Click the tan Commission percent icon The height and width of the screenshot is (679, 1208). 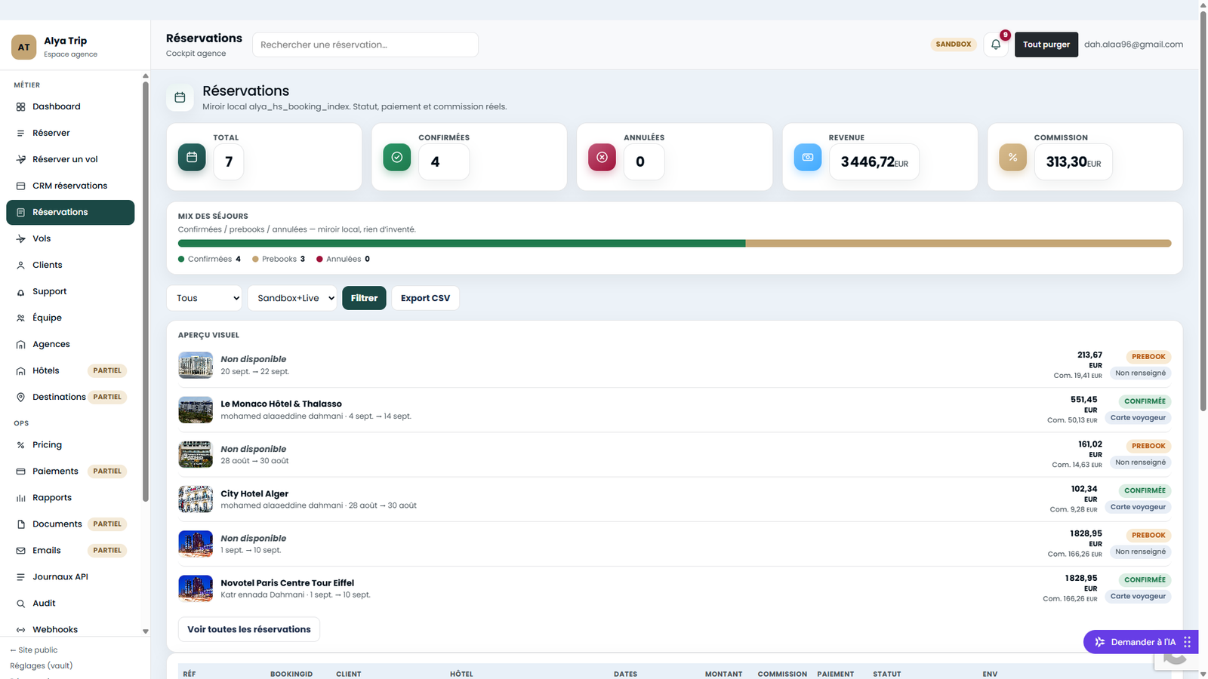pos(1012,157)
